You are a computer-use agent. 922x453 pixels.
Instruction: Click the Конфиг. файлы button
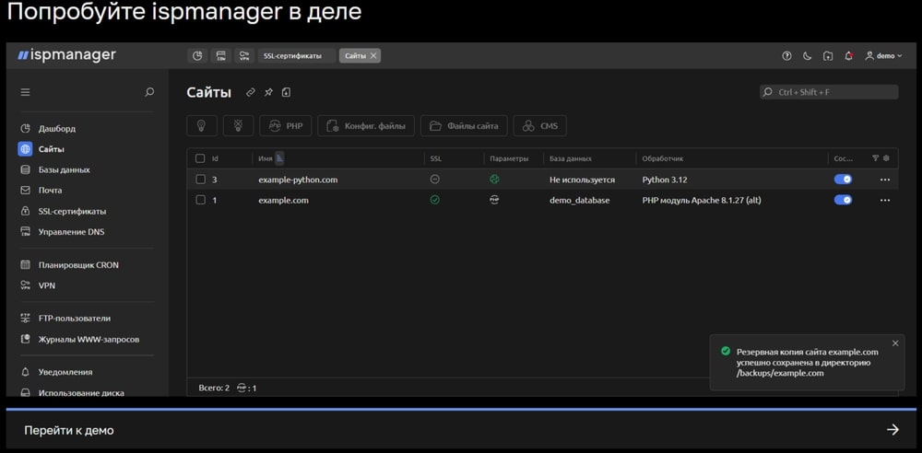(x=366, y=126)
